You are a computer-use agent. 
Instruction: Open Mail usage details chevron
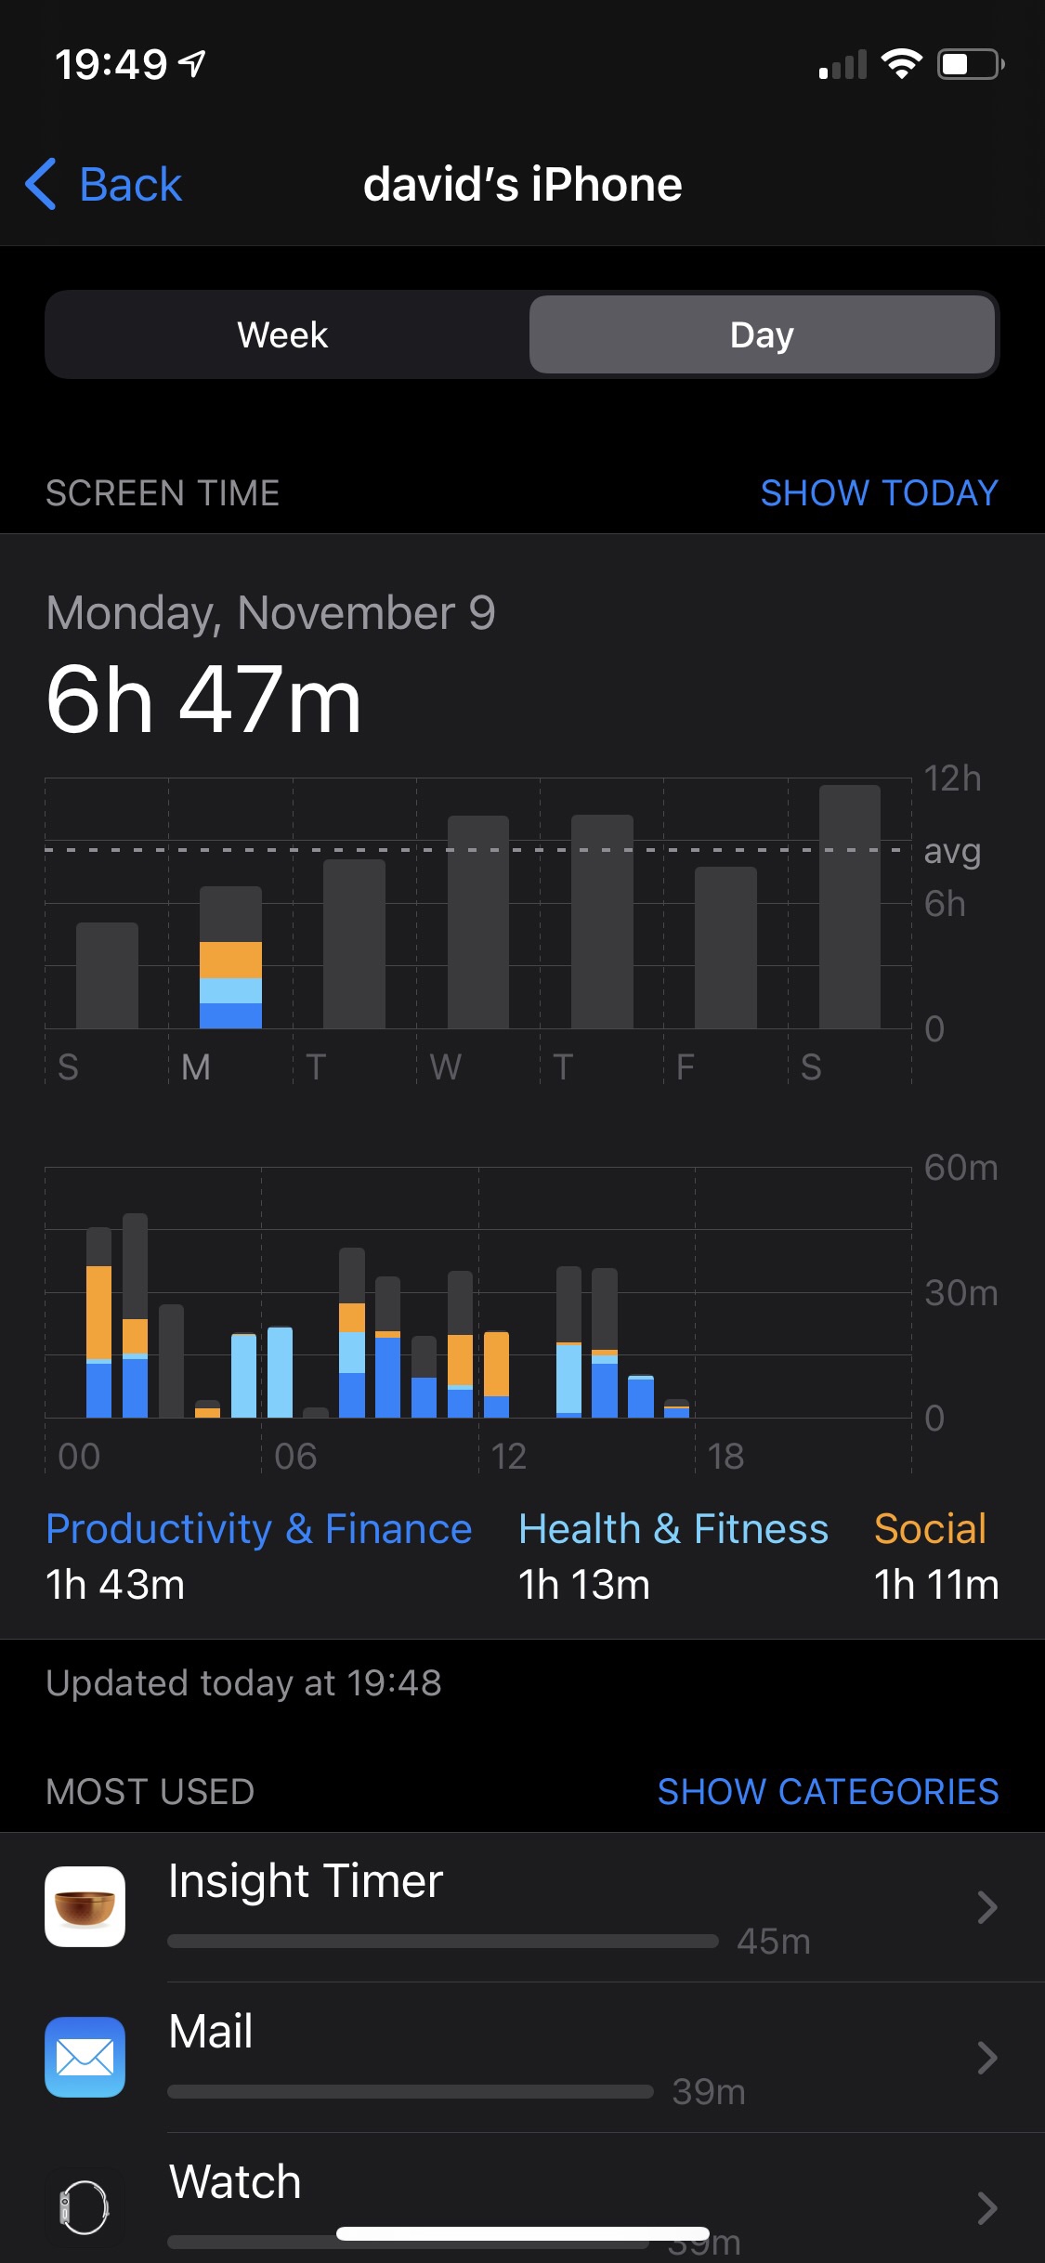pos(986,2058)
